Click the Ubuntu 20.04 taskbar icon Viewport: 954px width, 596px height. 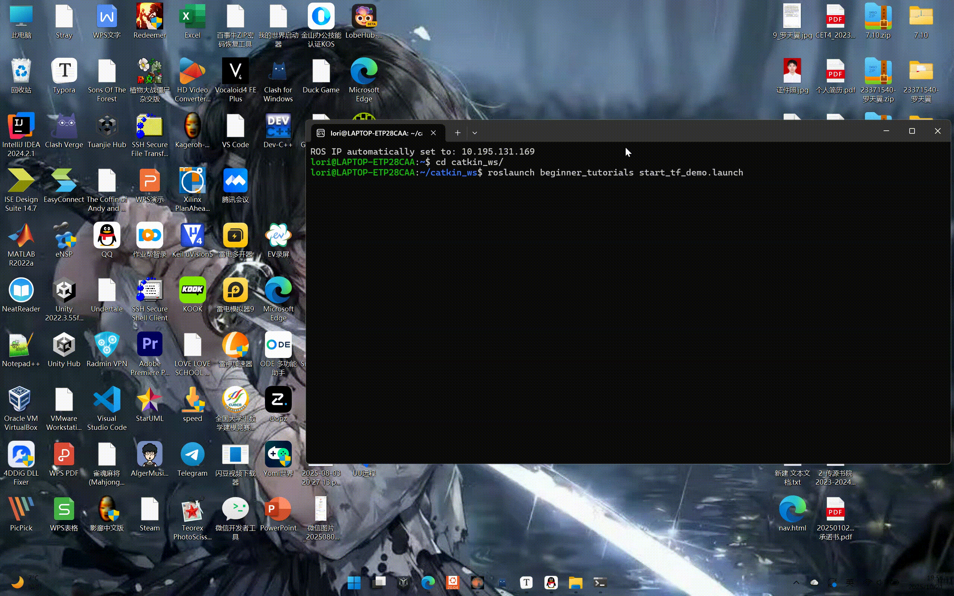[x=452, y=582]
